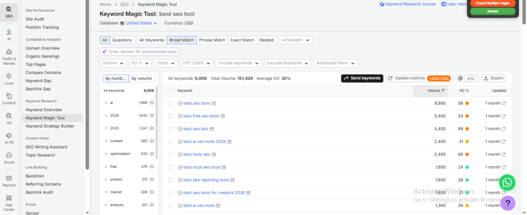Open the Include keywords dropdown
Viewport: 527px width, 215px height.
coord(239,63)
